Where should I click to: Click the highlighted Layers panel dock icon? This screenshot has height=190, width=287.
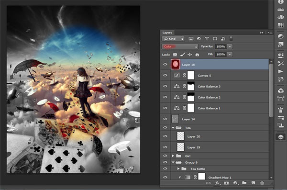[281, 137]
